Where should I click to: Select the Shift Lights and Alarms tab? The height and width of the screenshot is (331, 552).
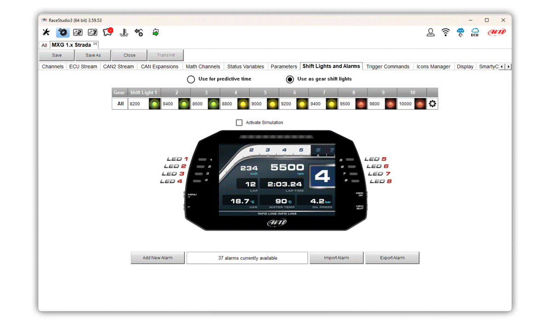click(331, 66)
